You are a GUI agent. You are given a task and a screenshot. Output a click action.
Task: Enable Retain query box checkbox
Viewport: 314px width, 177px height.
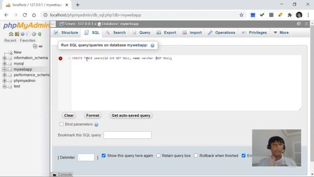(x=158, y=155)
